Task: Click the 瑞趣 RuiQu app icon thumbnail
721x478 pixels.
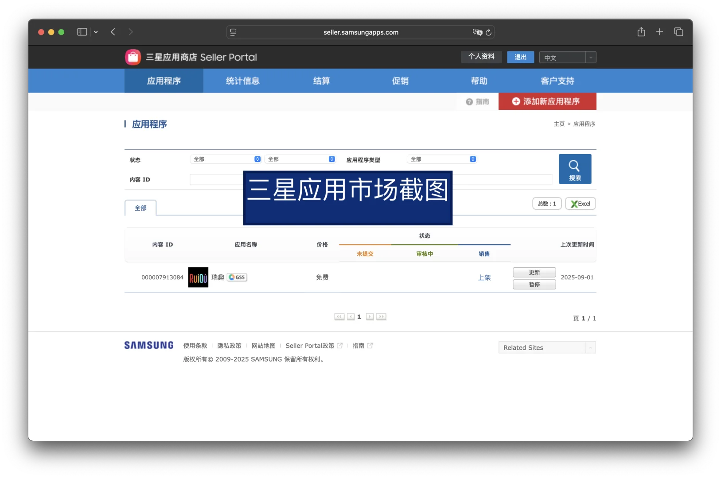Action: coord(198,278)
